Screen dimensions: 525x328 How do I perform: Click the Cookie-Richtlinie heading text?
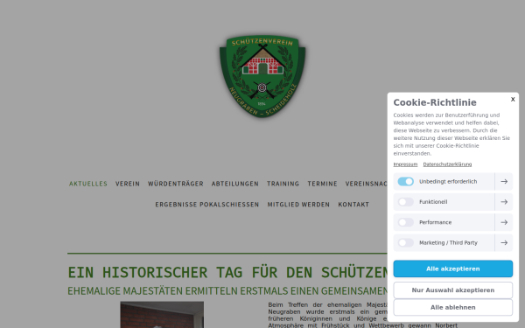pos(435,102)
